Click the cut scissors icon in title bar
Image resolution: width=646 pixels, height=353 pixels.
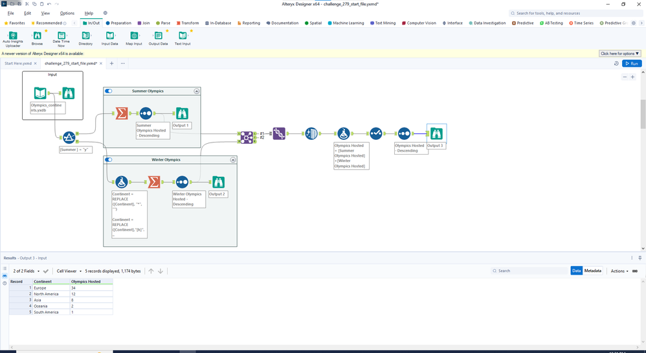click(27, 4)
